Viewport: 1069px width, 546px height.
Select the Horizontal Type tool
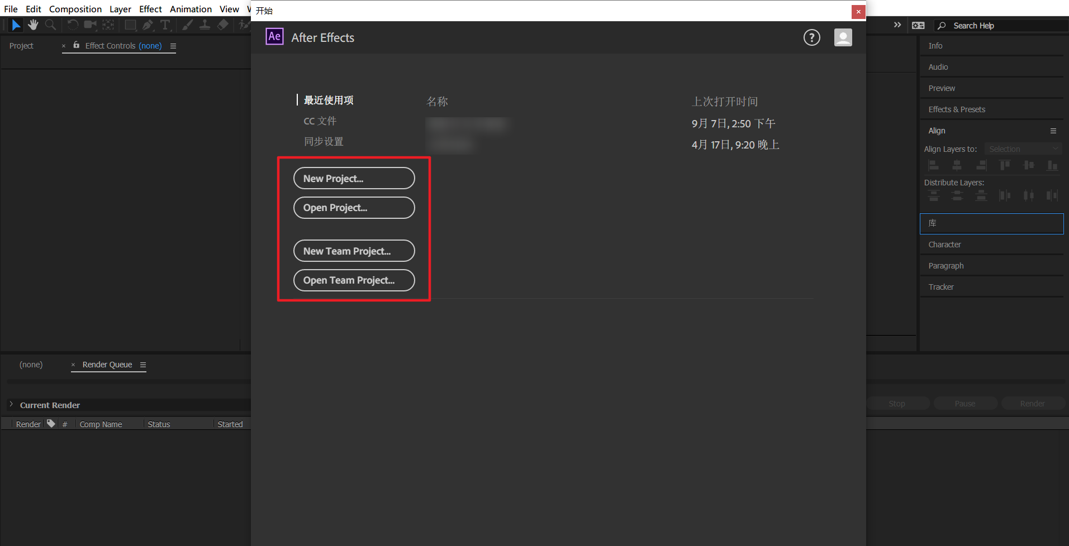point(165,25)
